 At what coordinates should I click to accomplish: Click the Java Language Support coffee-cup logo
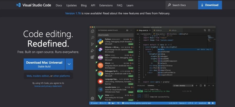(x=100, y=81)
